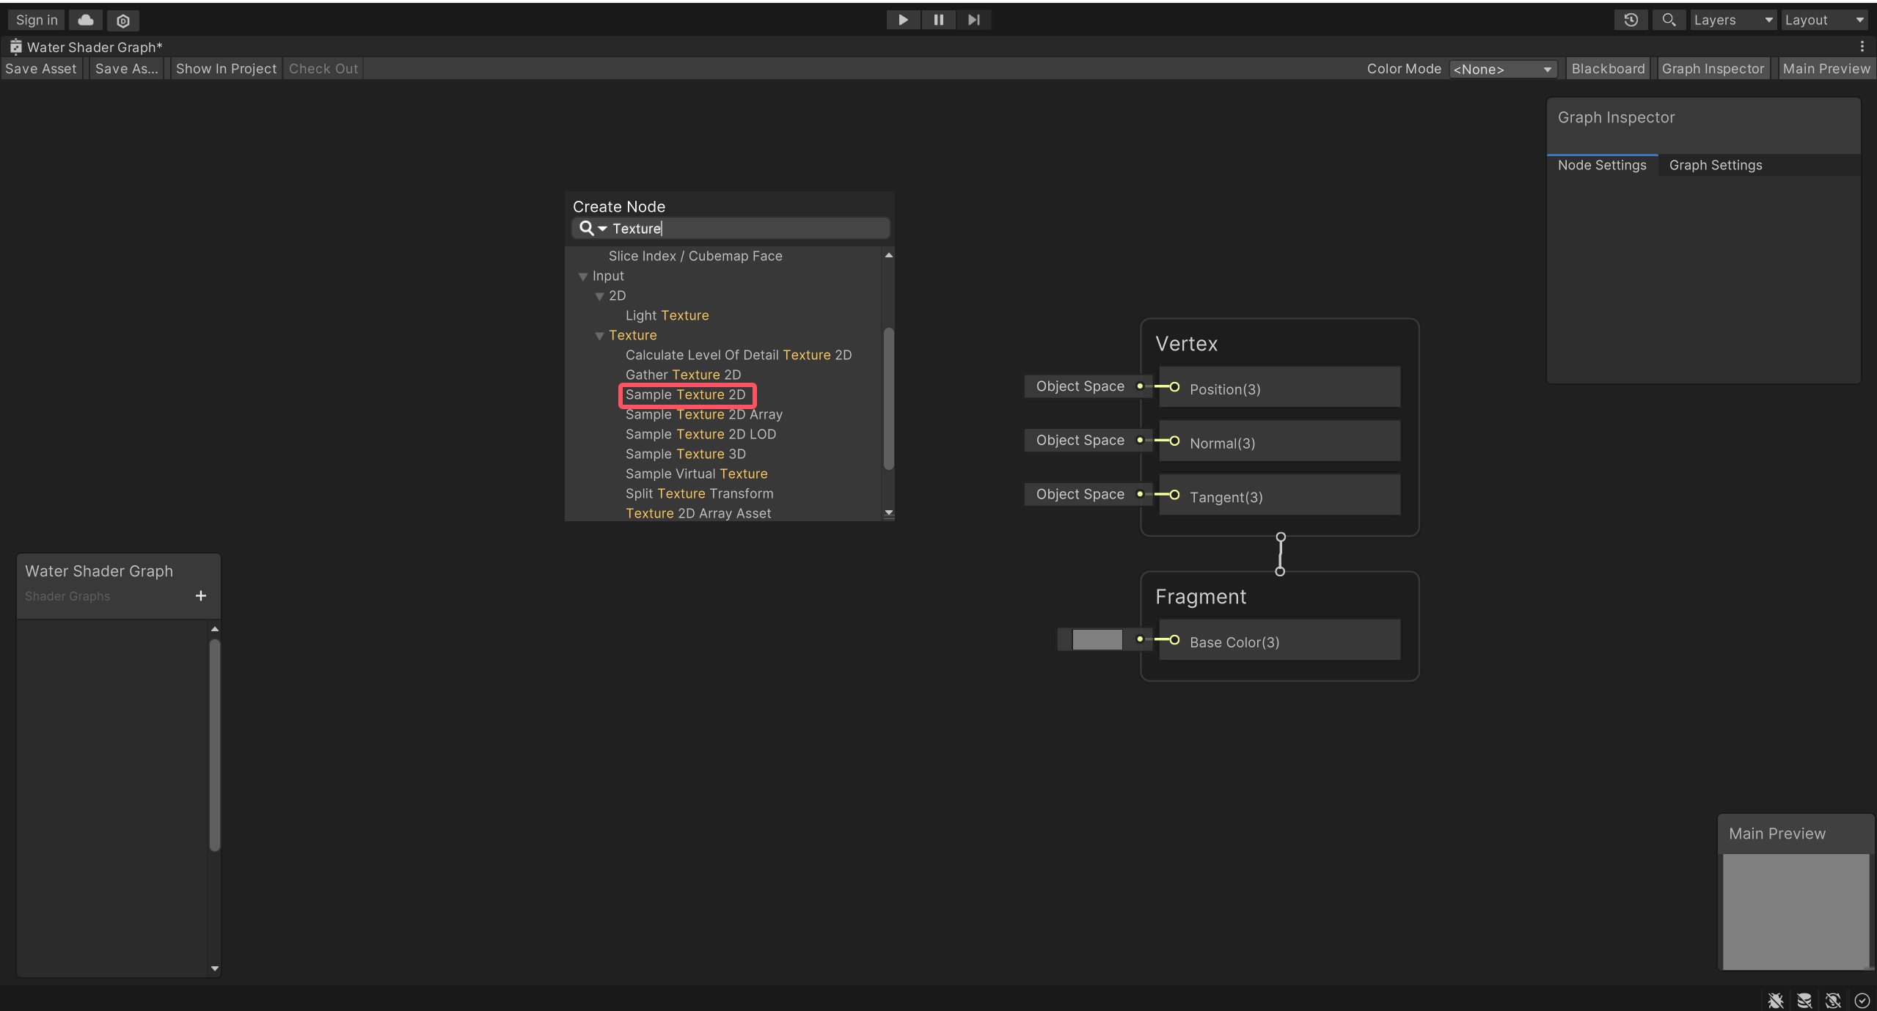Click the debugger bug icon in status bar
Image resolution: width=1877 pixels, height=1011 pixels.
[1775, 1000]
